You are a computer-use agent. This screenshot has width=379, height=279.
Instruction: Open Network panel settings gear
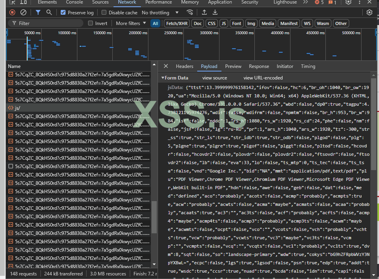click(x=369, y=13)
